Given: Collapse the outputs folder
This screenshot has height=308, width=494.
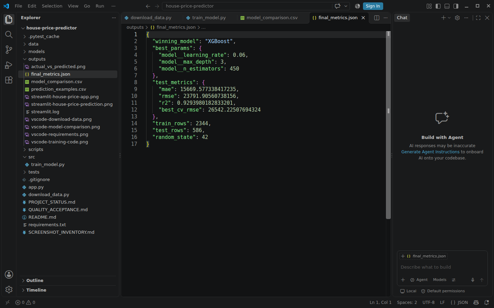Looking at the screenshot, I should (x=68, y=59).
